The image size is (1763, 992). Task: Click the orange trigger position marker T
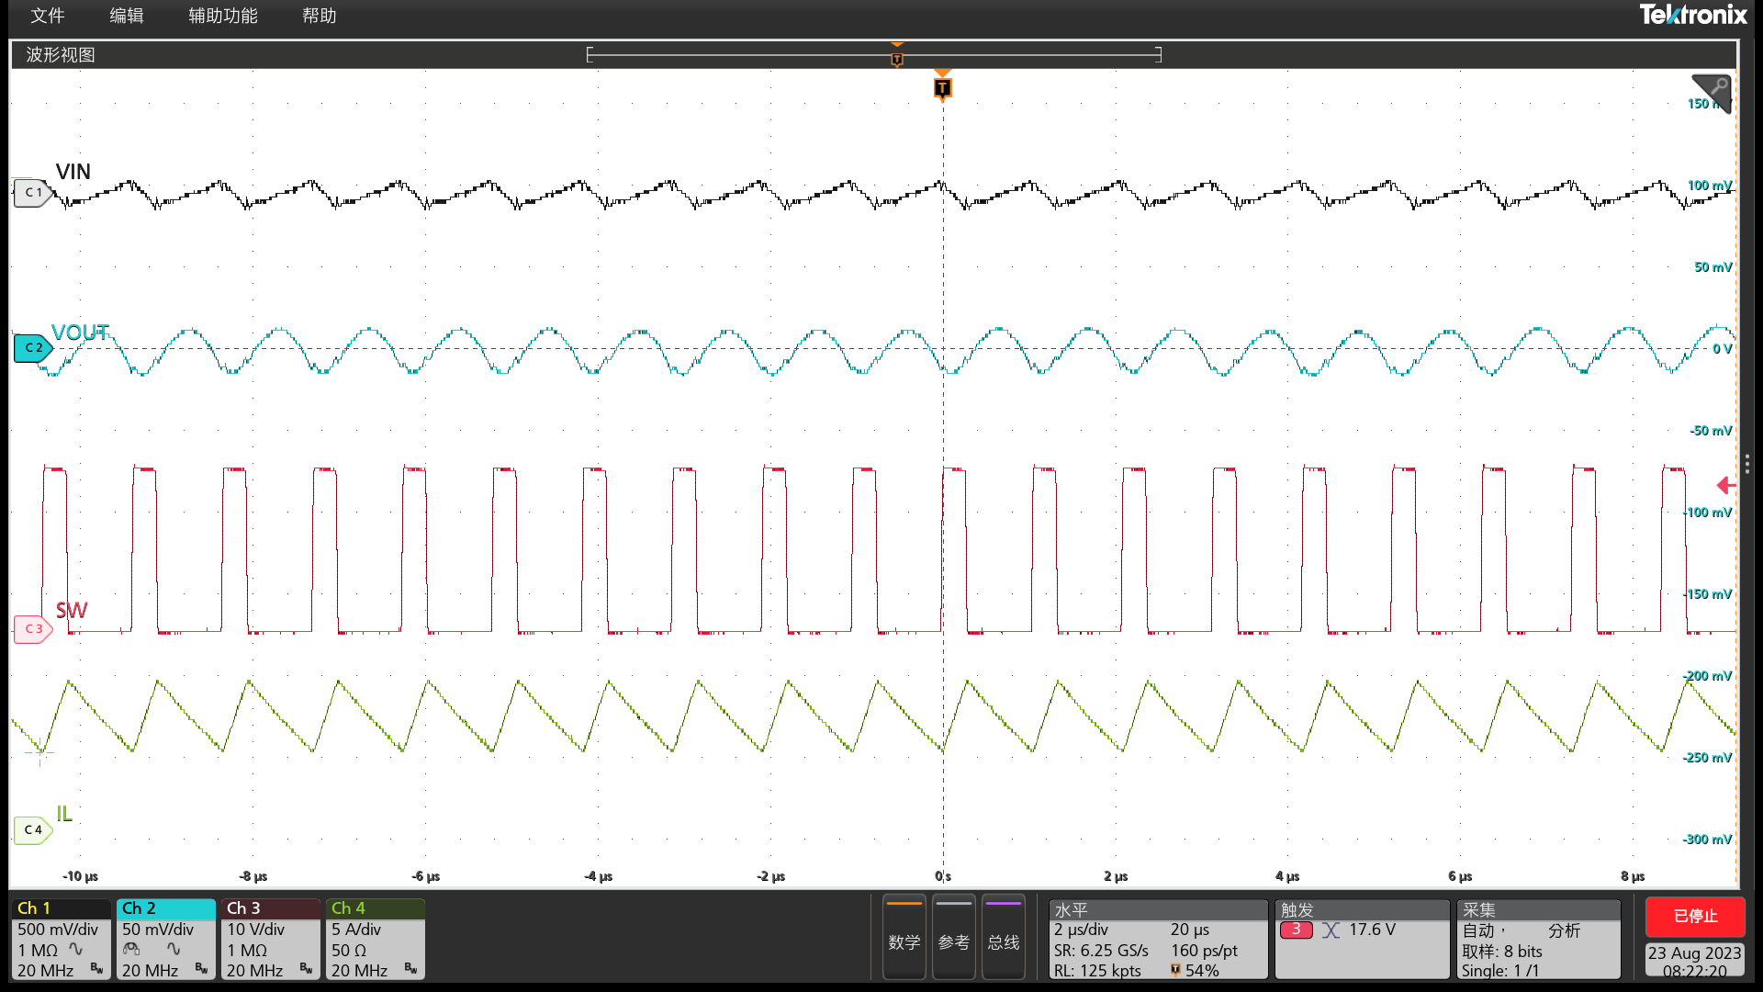(942, 88)
